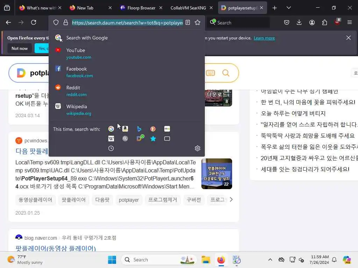Viewport: 358px width, 268px height.
Task: Click the gray magnifier search engine icon
Action: point(125,139)
